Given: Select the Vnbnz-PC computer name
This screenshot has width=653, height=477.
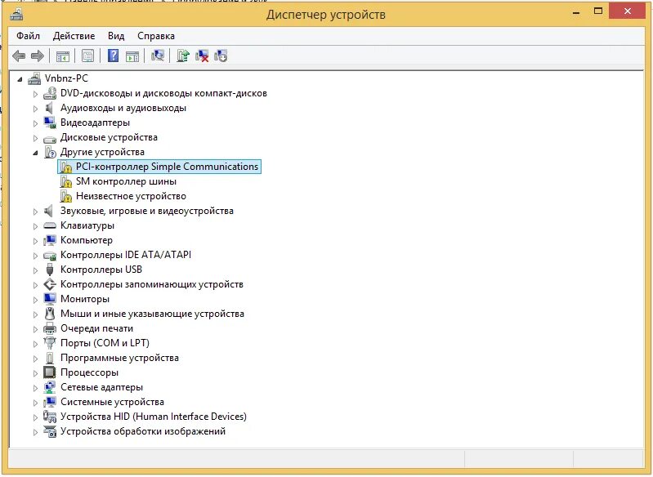Looking at the screenshot, I should [66, 78].
